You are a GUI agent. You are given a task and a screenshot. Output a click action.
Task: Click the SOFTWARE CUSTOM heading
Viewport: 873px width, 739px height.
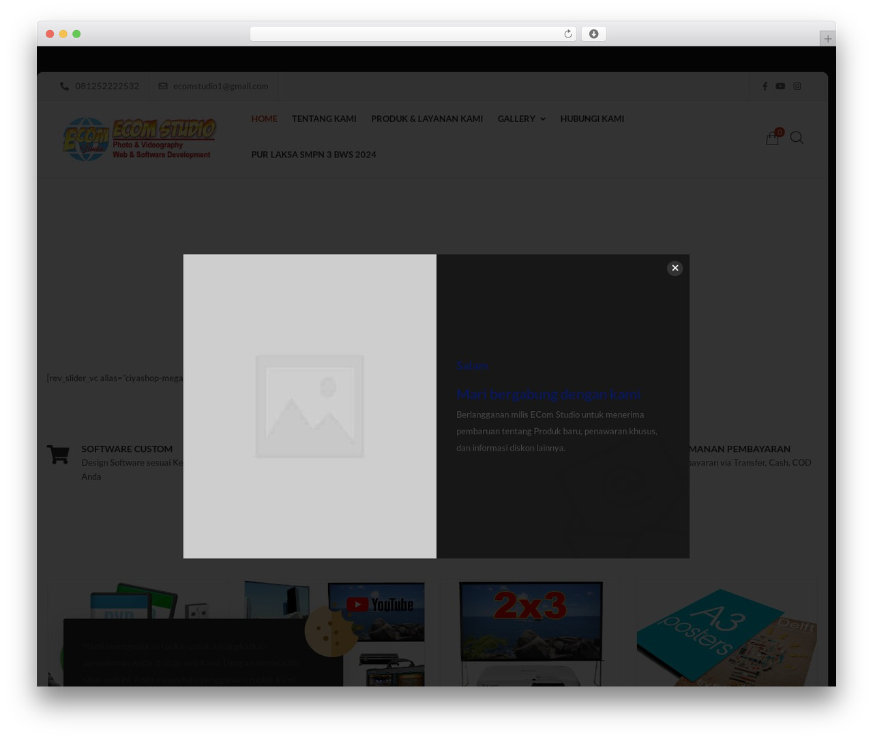click(127, 449)
